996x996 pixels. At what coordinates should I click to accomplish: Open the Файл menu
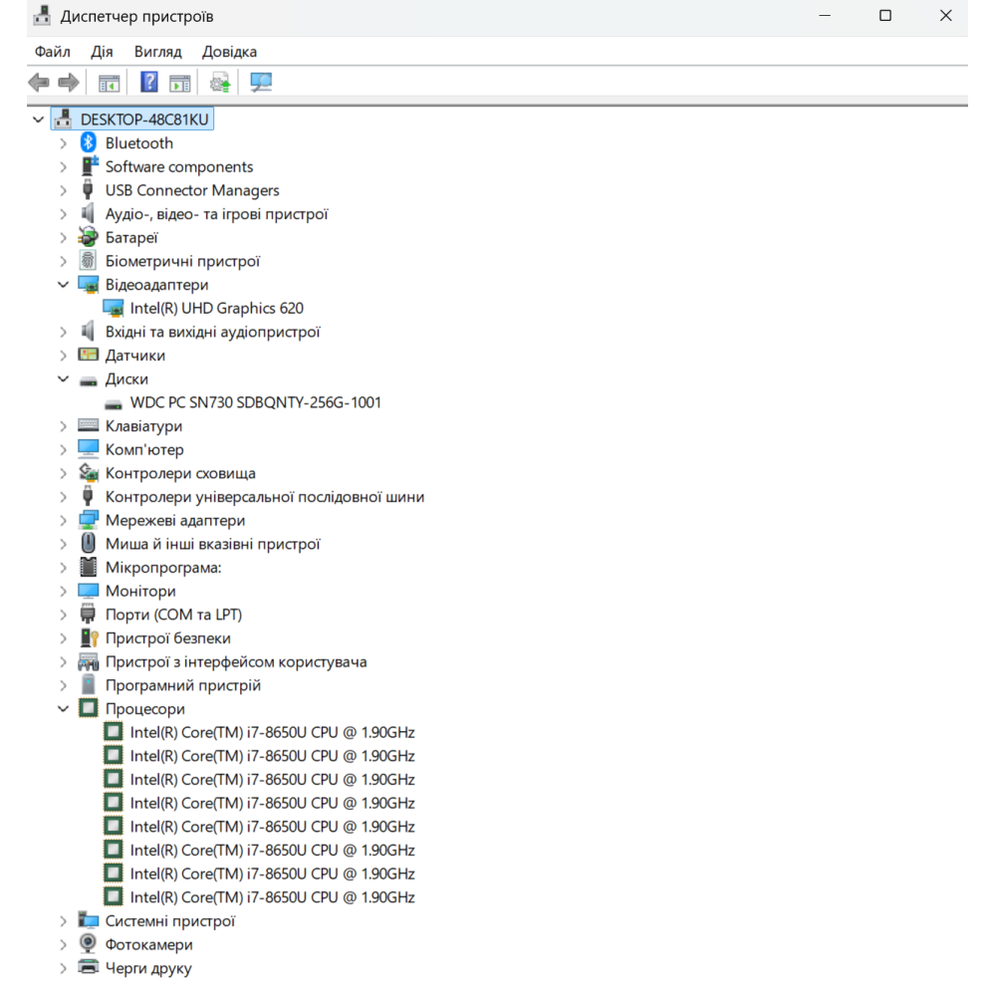point(52,52)
